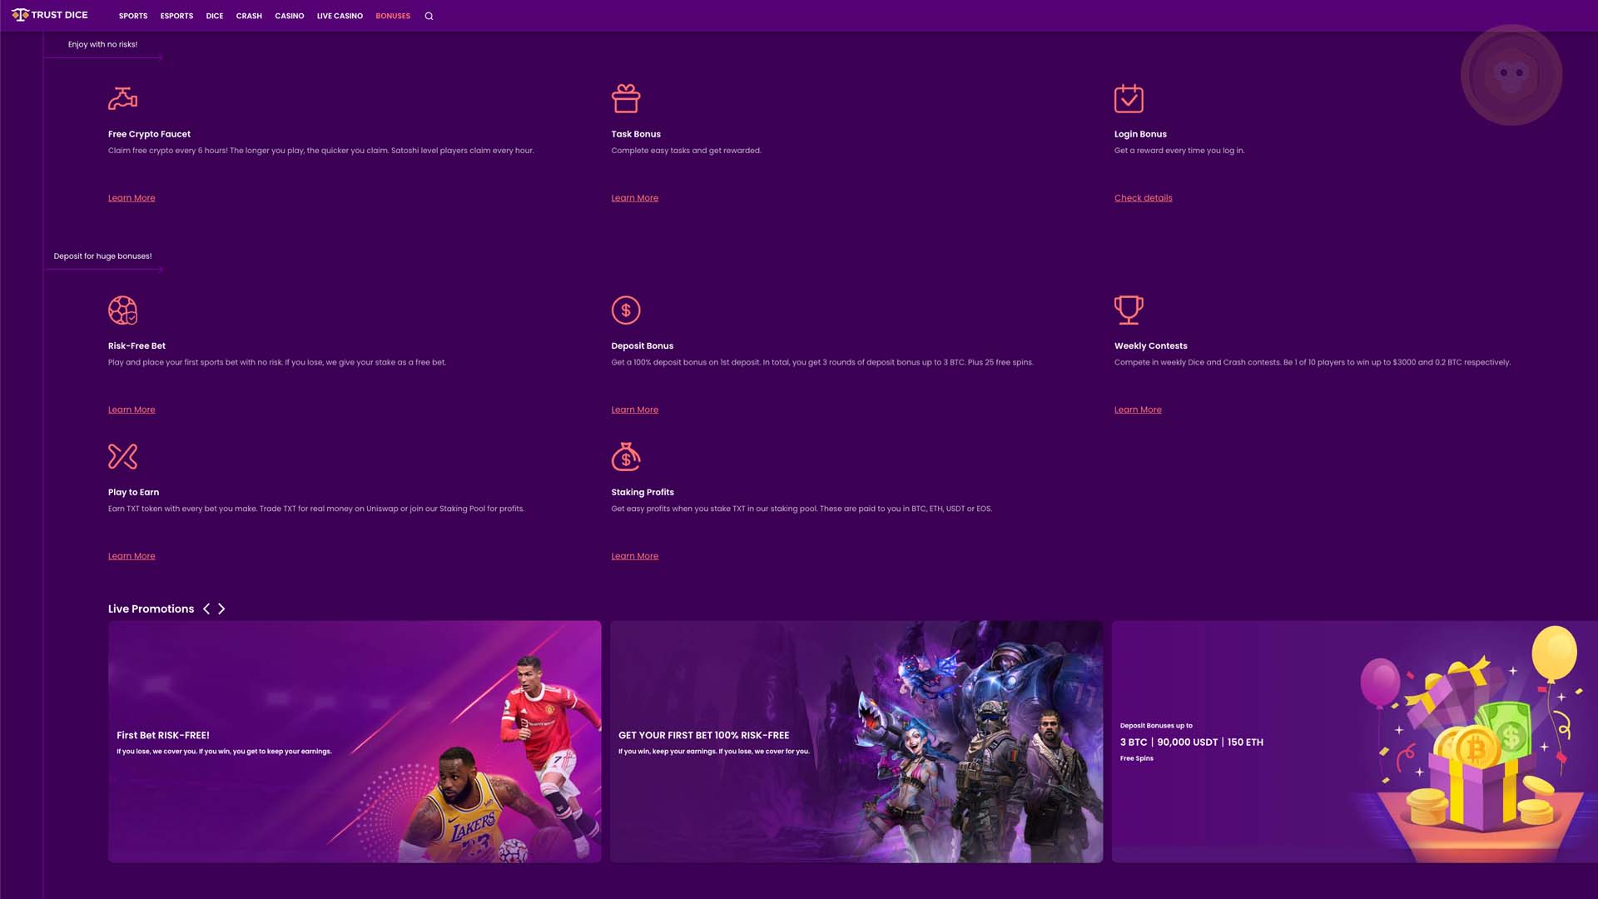
Task: Click Learn More under Deposit Bonus
Action: [634, 410]
